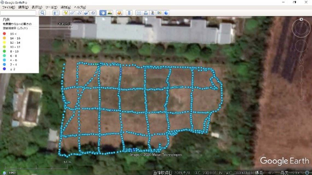312x175 pixels.
Task: Toggle the sidebar panel icon
Action: 56,13
